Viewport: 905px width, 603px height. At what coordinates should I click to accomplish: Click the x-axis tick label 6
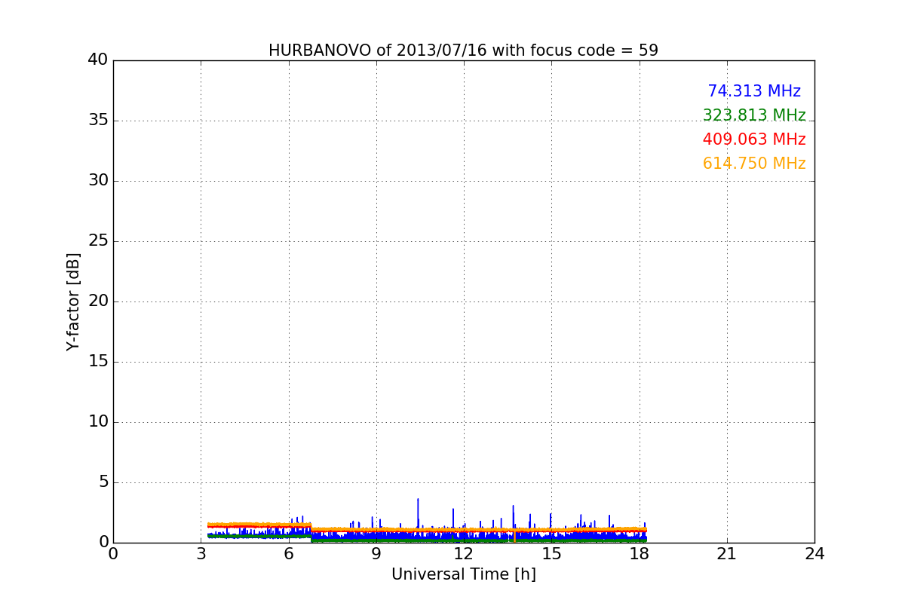[288, 554]
